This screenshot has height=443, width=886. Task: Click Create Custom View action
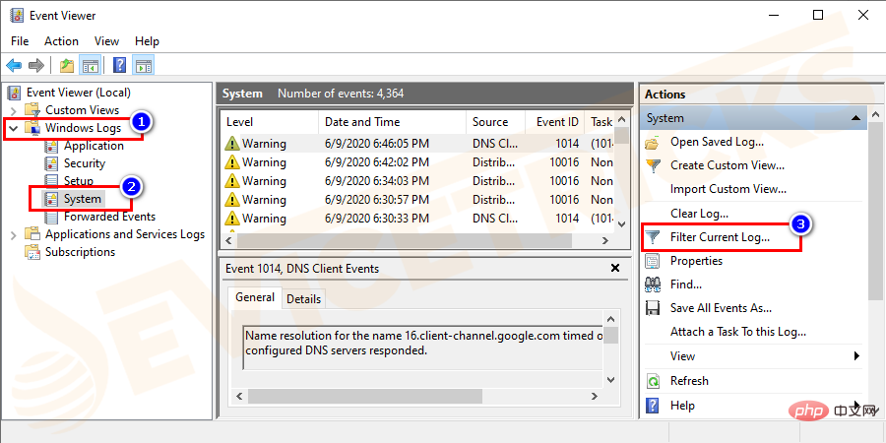(x=727, y=165)
